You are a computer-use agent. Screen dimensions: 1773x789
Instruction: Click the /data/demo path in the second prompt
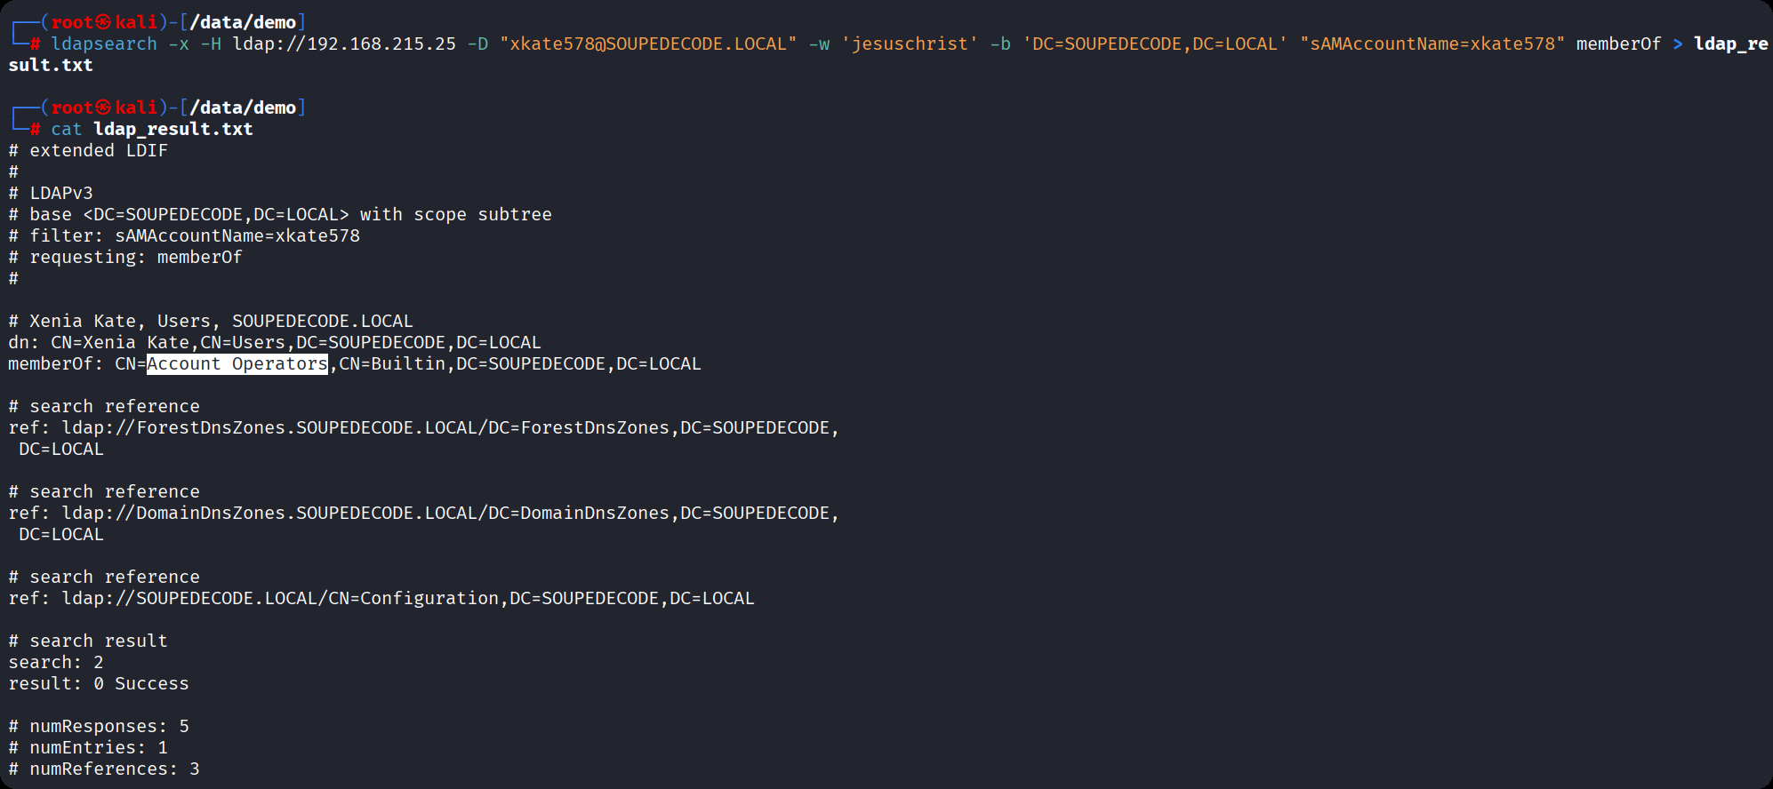[243, 108]
